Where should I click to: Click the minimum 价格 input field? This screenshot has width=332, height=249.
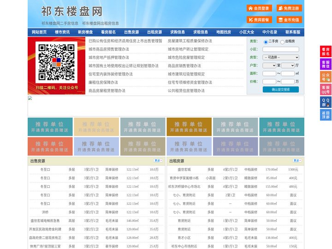pyautogui.click(x=269, y=82)
